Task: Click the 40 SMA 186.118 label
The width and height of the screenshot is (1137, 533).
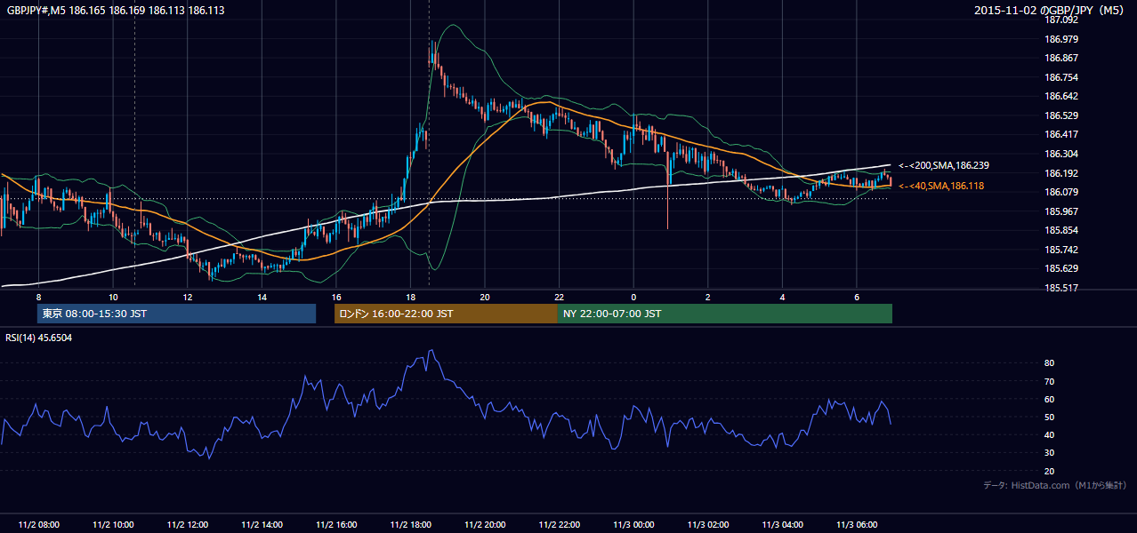Action: click(940, 186)
